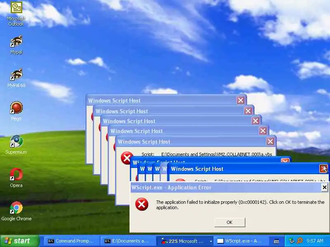This screenshot has height=247, width=330.
Task: Select the MyPal 68 desktop shortcut
Action: click(x=16, y=78)
